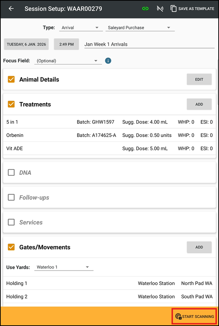Tick the Follow-ups checkbox
The width and height of the screenshot is (219, 326).
[x=11, y=197]
